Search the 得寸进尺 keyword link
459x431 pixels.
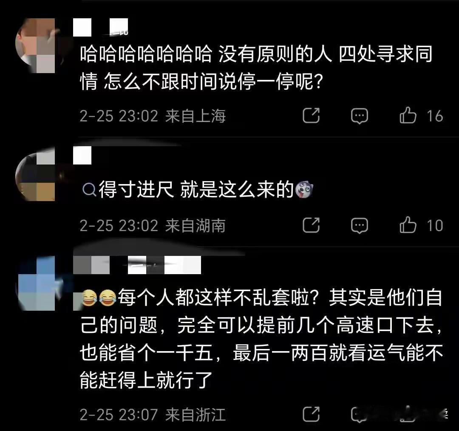point(136,190)
